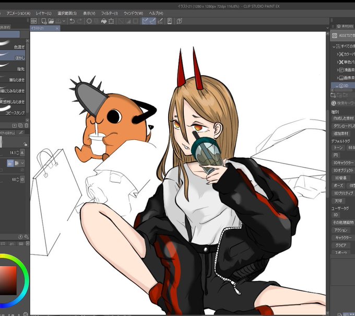Open the 選択範囲(S) menu

pyautogui.click(x=67, y=13)
